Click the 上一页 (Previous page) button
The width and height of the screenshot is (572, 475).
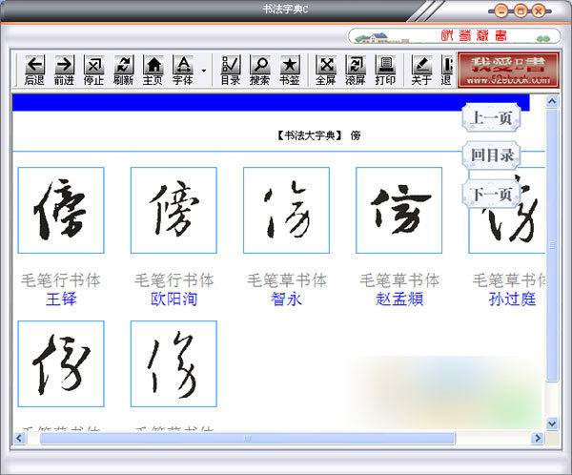(x=493, y=118)
